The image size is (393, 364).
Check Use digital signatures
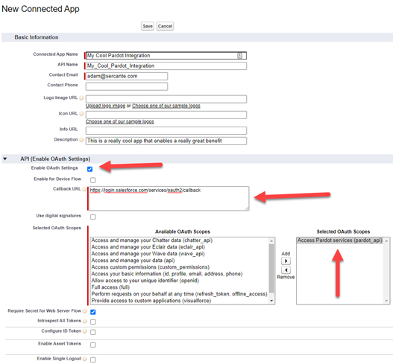pyautogui.click(x=93, y=217)
